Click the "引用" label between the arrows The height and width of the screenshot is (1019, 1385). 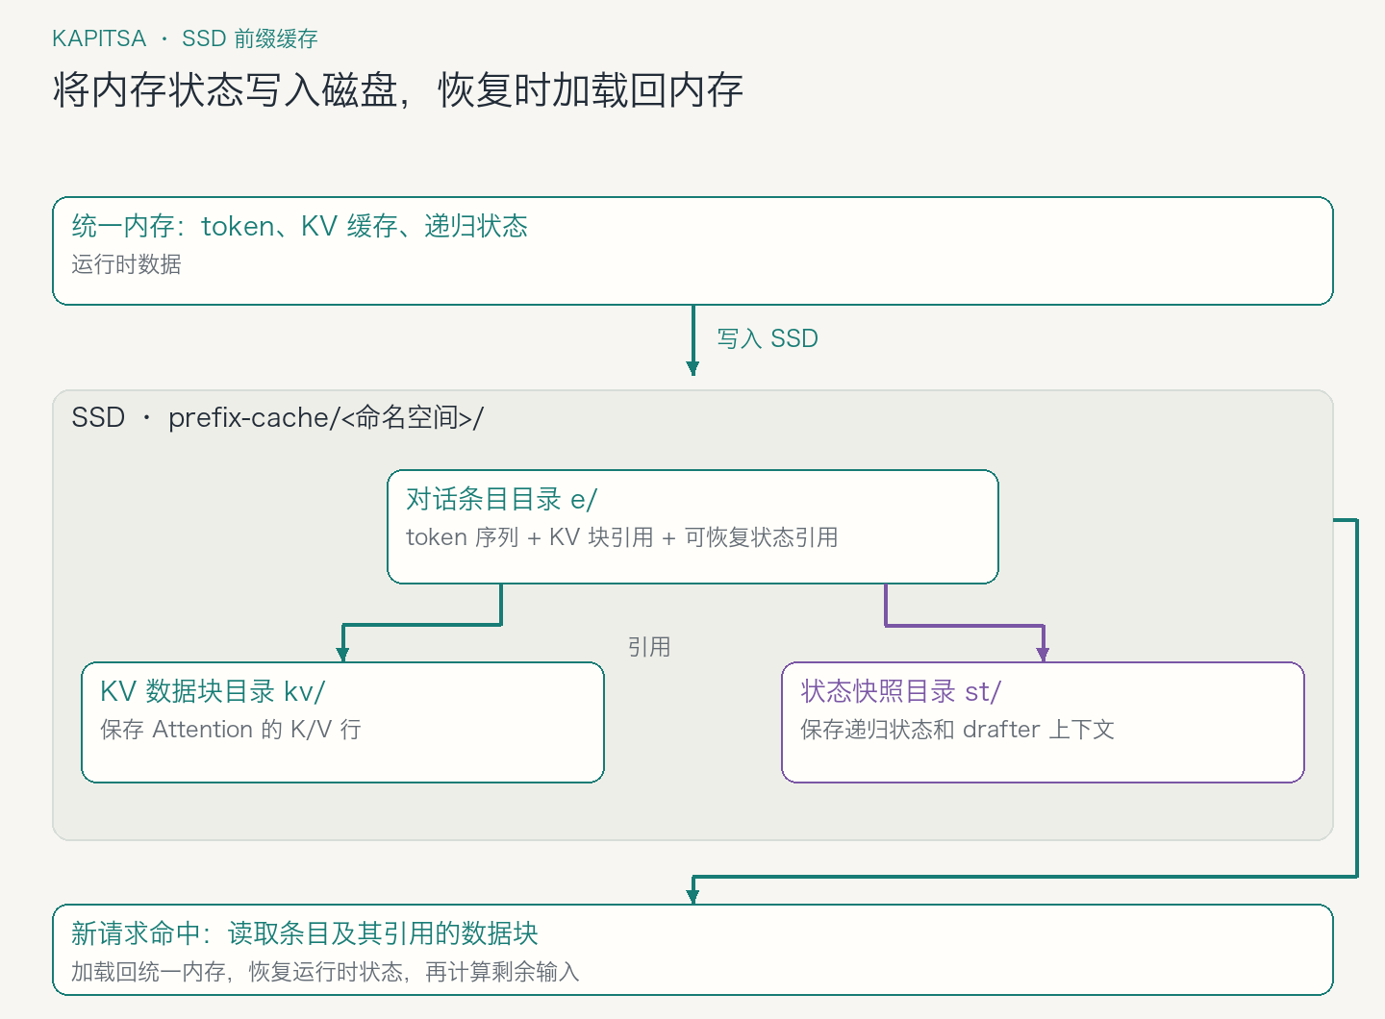pos(649,647)
